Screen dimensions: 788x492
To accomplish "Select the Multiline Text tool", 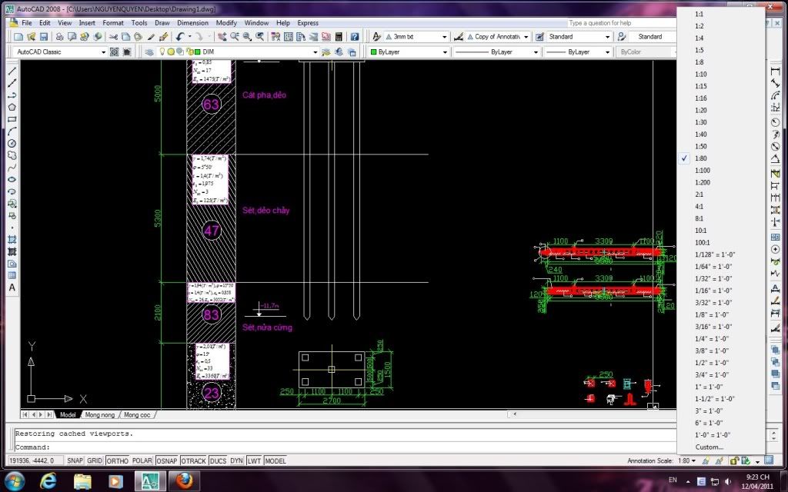I will pos(12,288).
